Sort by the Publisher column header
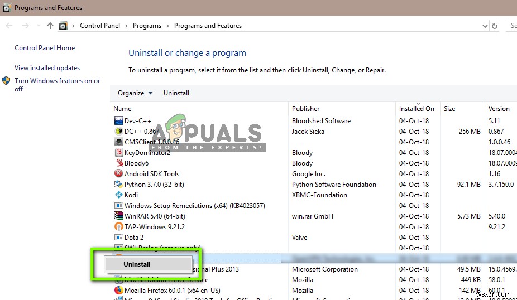The width and height of the screenshot is (517, 300). pyautogui.click(x=305, y=108)
